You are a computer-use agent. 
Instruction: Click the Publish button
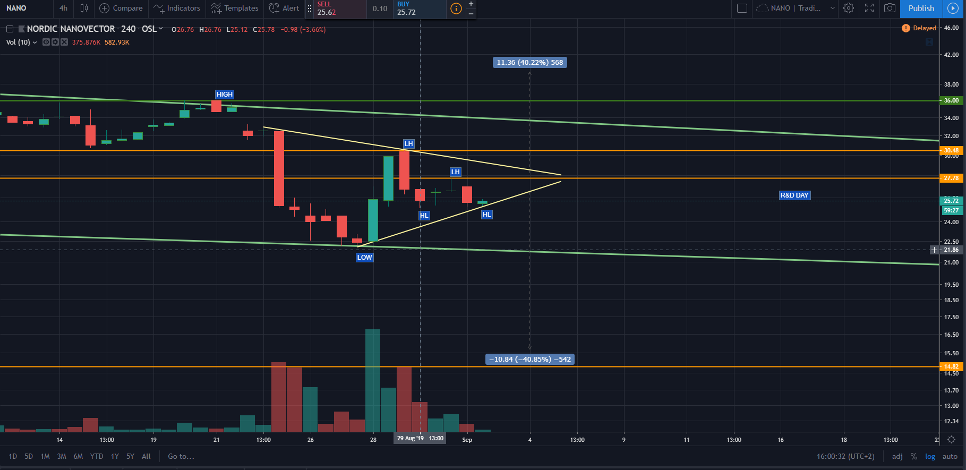pyautogui.click(x=921, y=8)
